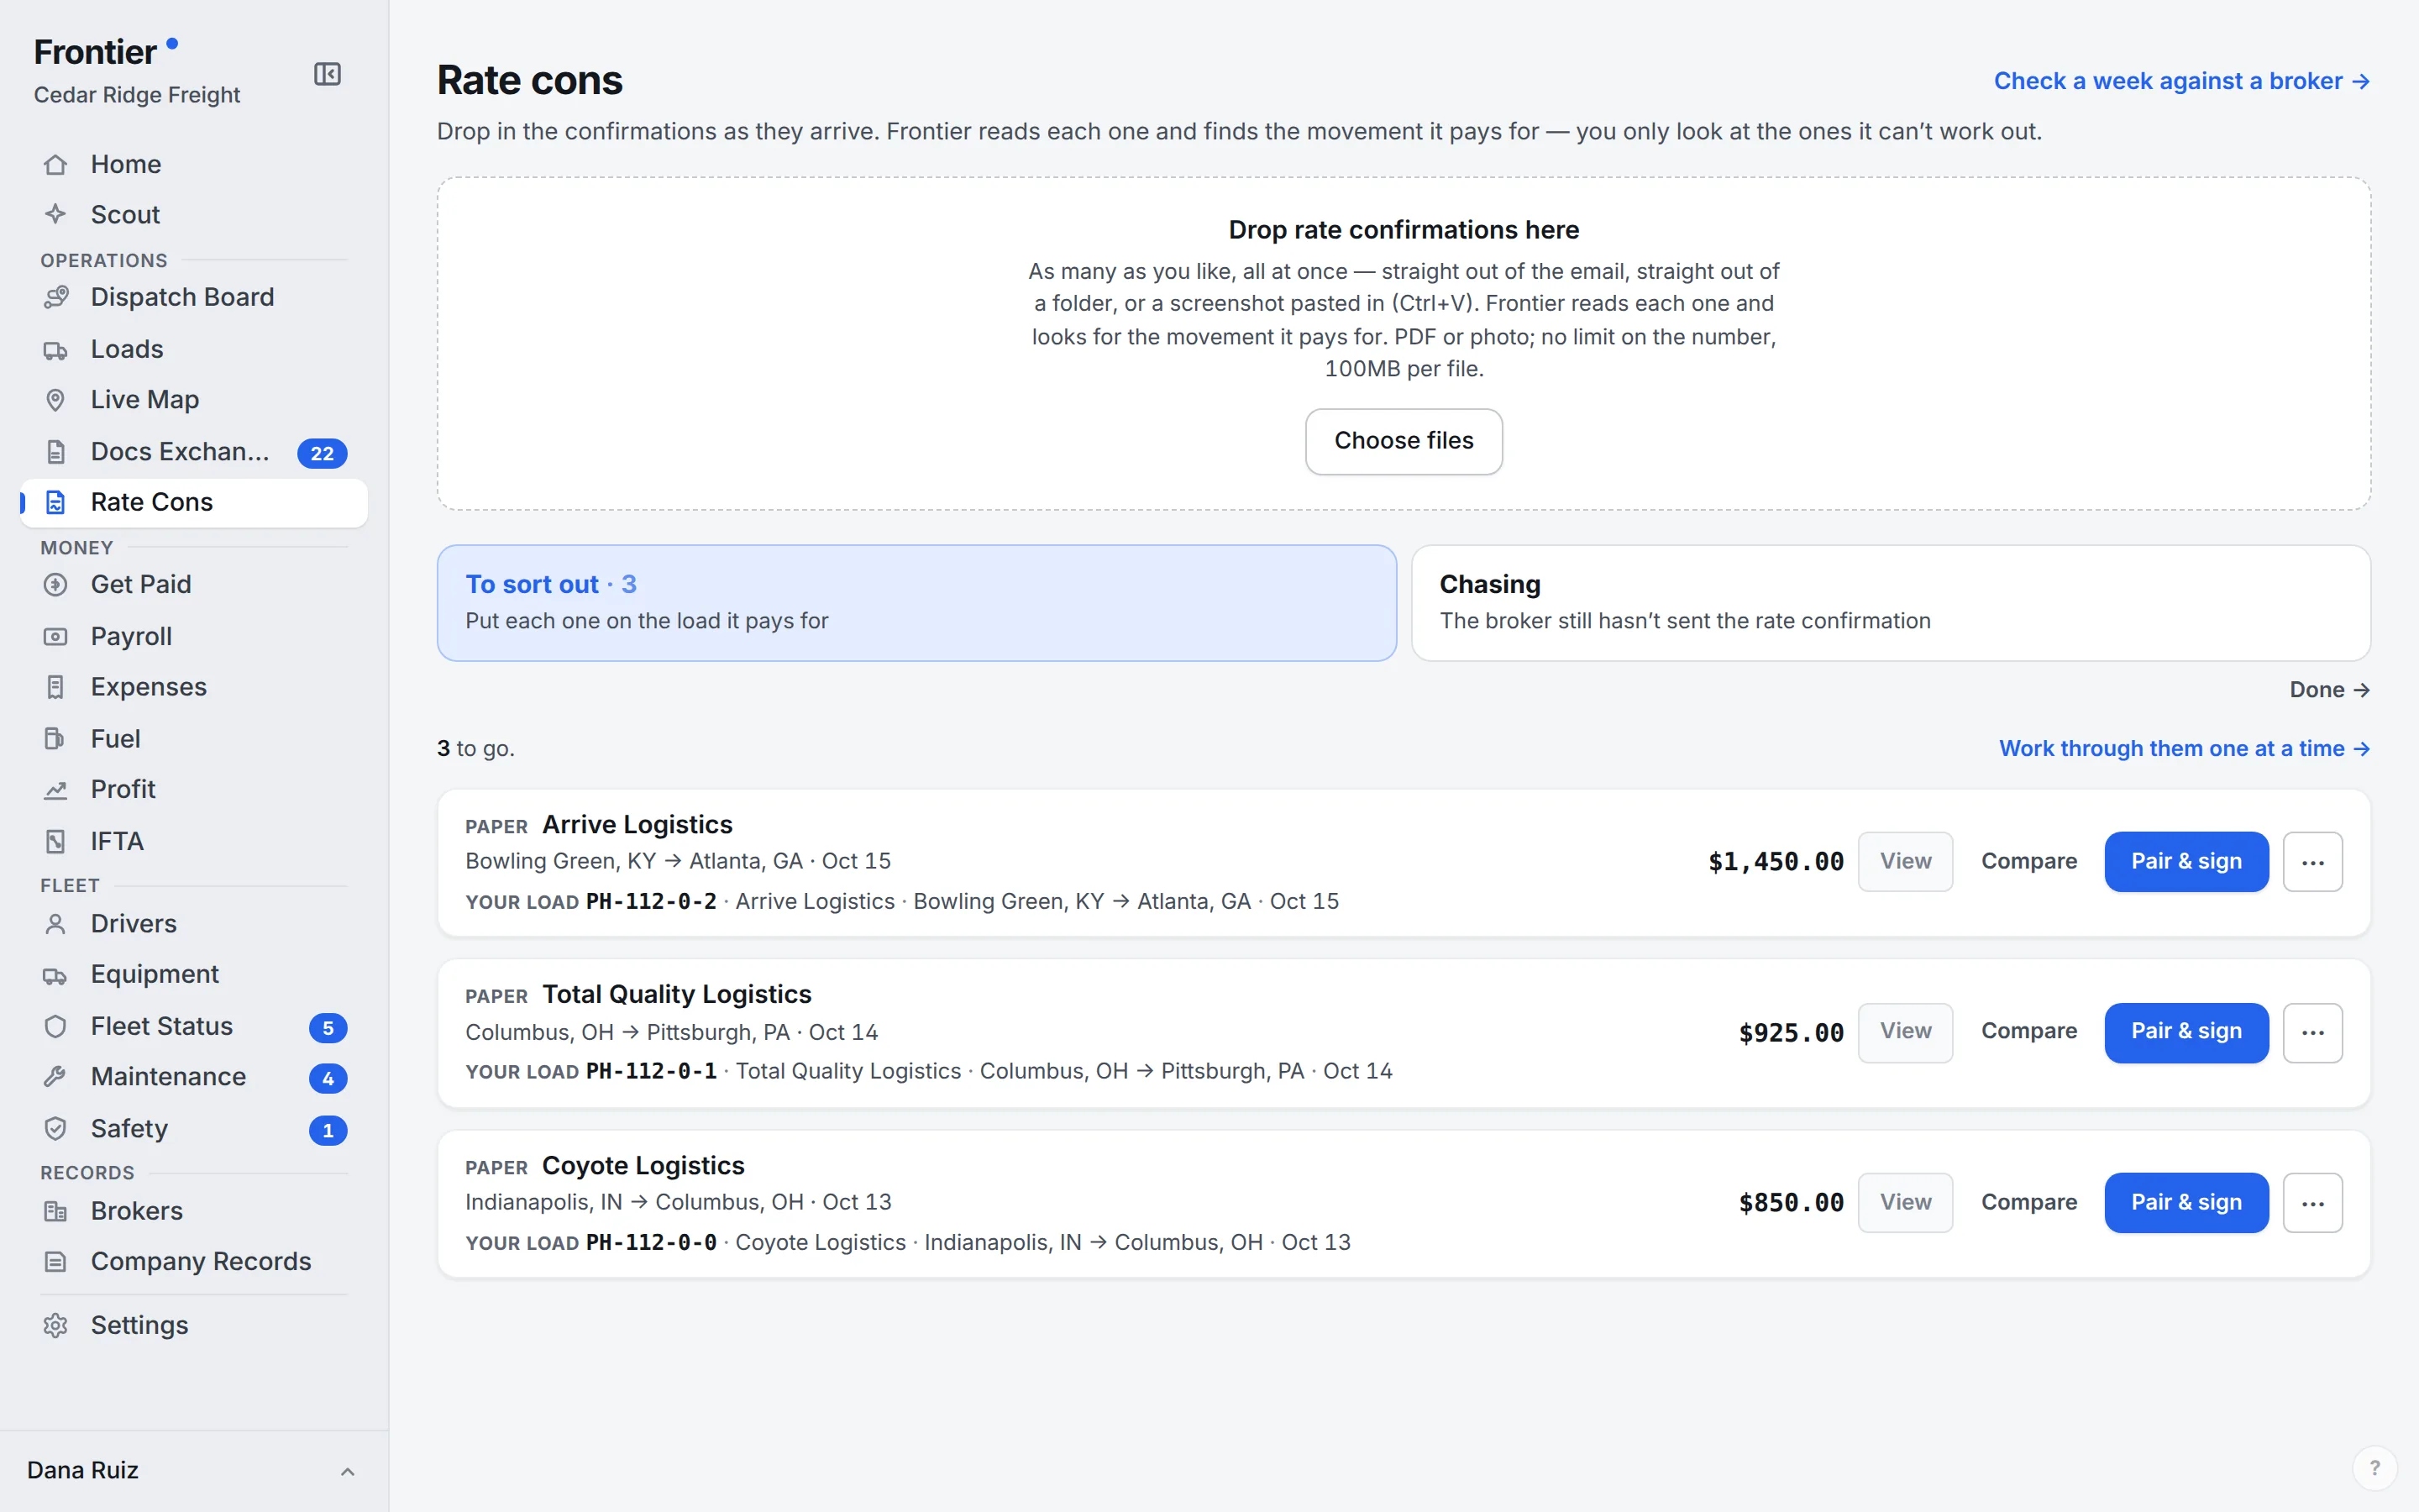Open Scout sparkle icon

coord(56,214)
